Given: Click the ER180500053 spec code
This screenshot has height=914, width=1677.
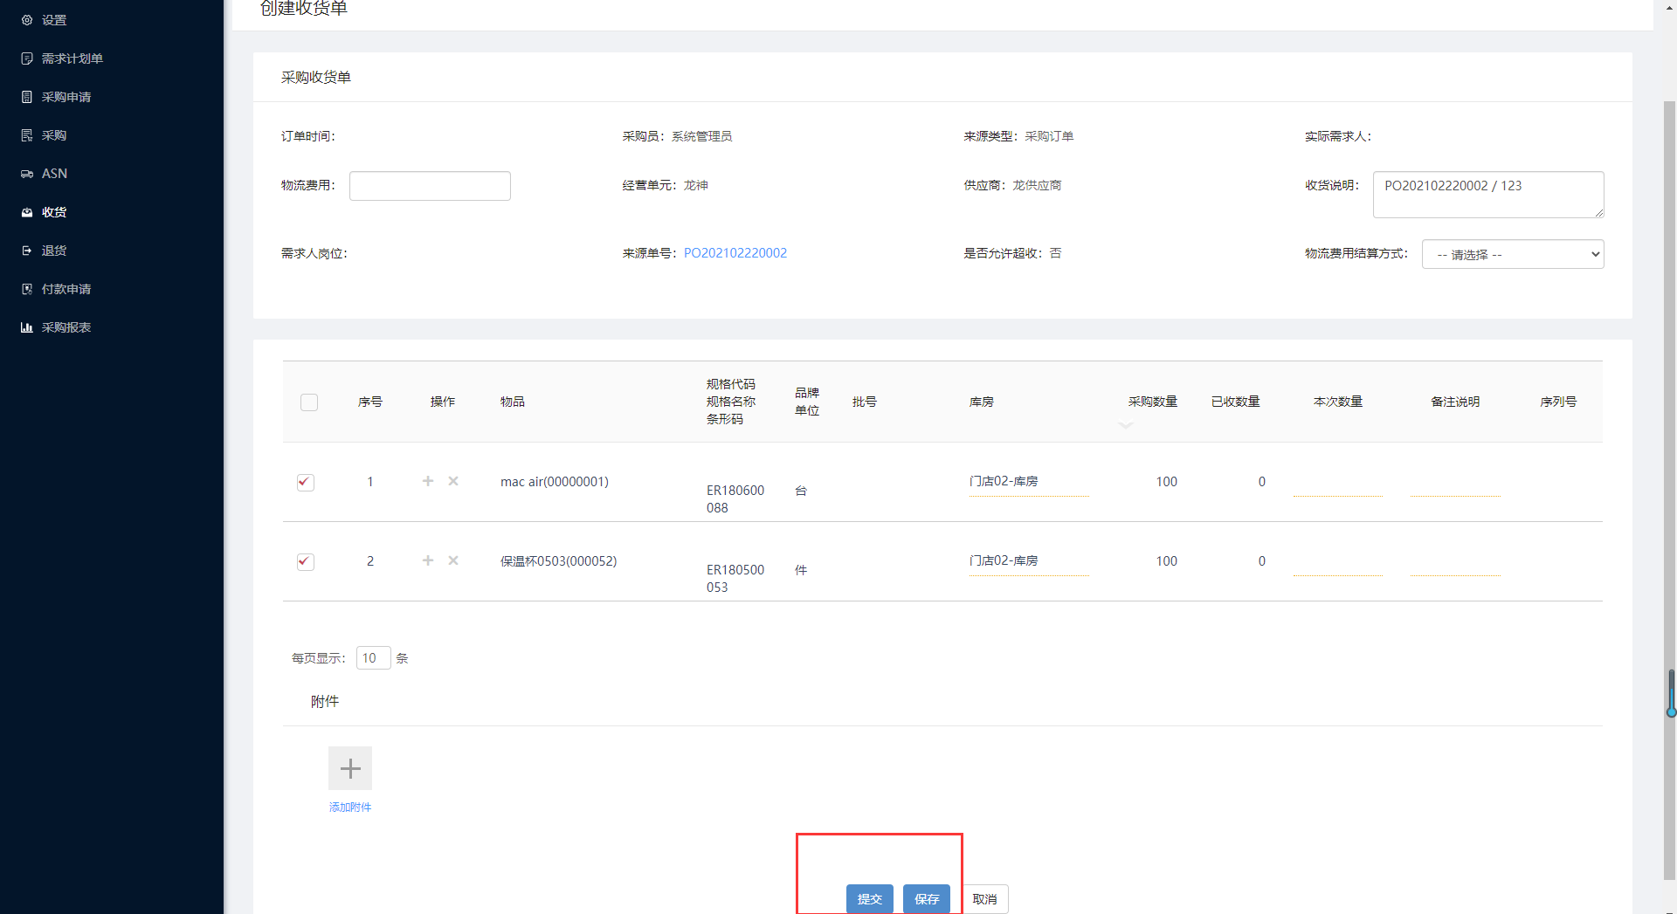Looking at the screenshot, I should pos(735,579).
